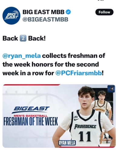
Task: Open the Freshman of the Week image
Action: (59, 116)
